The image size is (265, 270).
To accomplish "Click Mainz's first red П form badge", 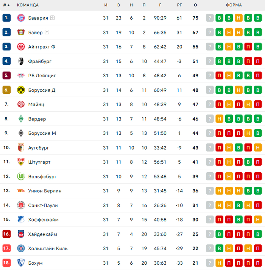I will pos(220,104).
